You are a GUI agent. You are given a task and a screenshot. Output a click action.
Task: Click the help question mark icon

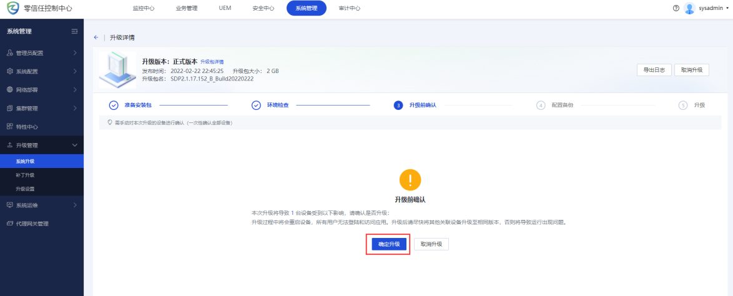tap(676, 8)
